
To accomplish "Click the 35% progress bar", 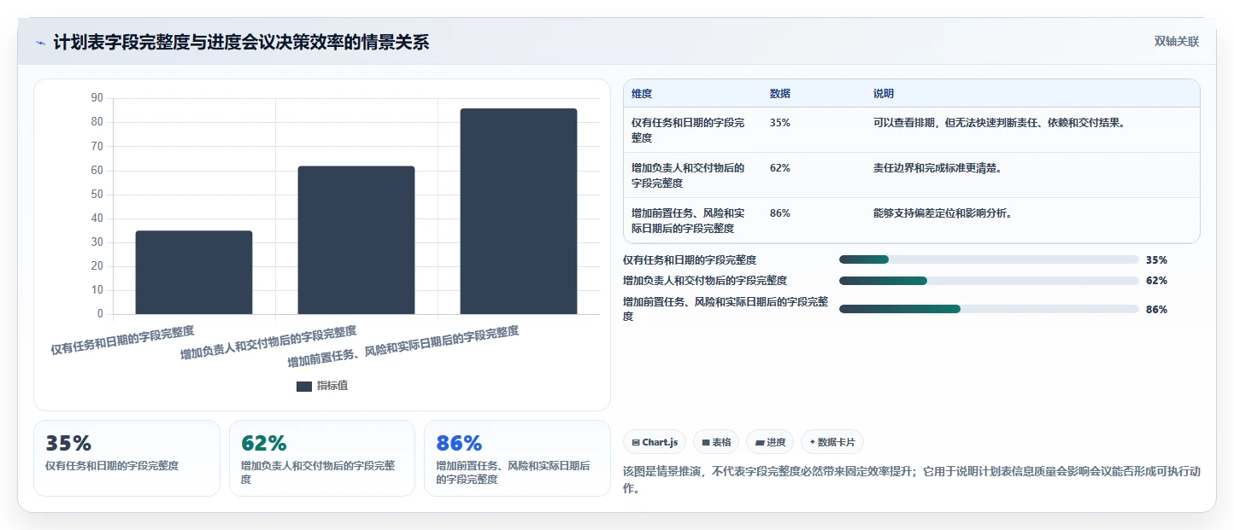I will click(x=989, y=259).
